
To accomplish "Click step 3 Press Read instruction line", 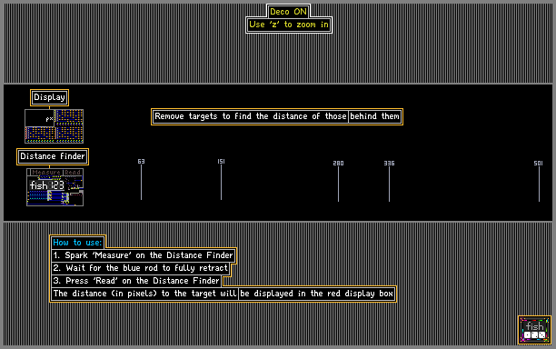I will [x=136, y=281].
